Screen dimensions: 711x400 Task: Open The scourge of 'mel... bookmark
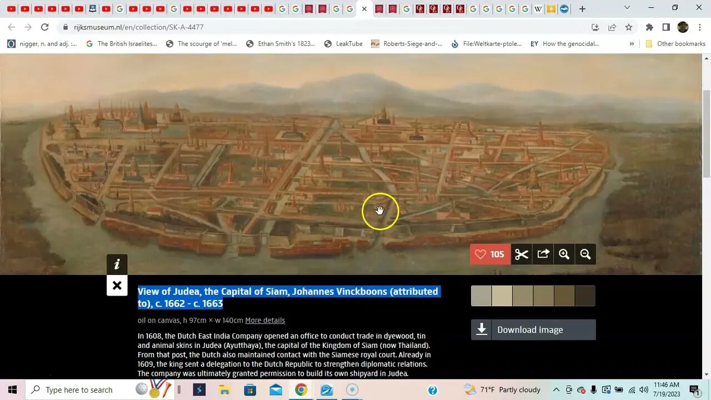[202, 44]
